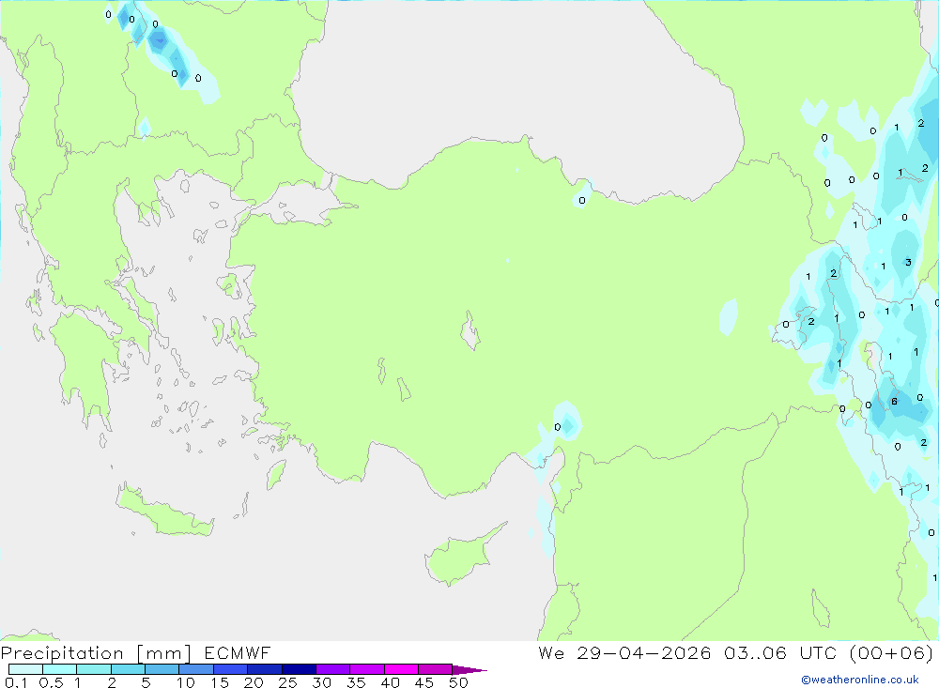Click the 30–35 mm legend color swatch

tap(332, 669)
